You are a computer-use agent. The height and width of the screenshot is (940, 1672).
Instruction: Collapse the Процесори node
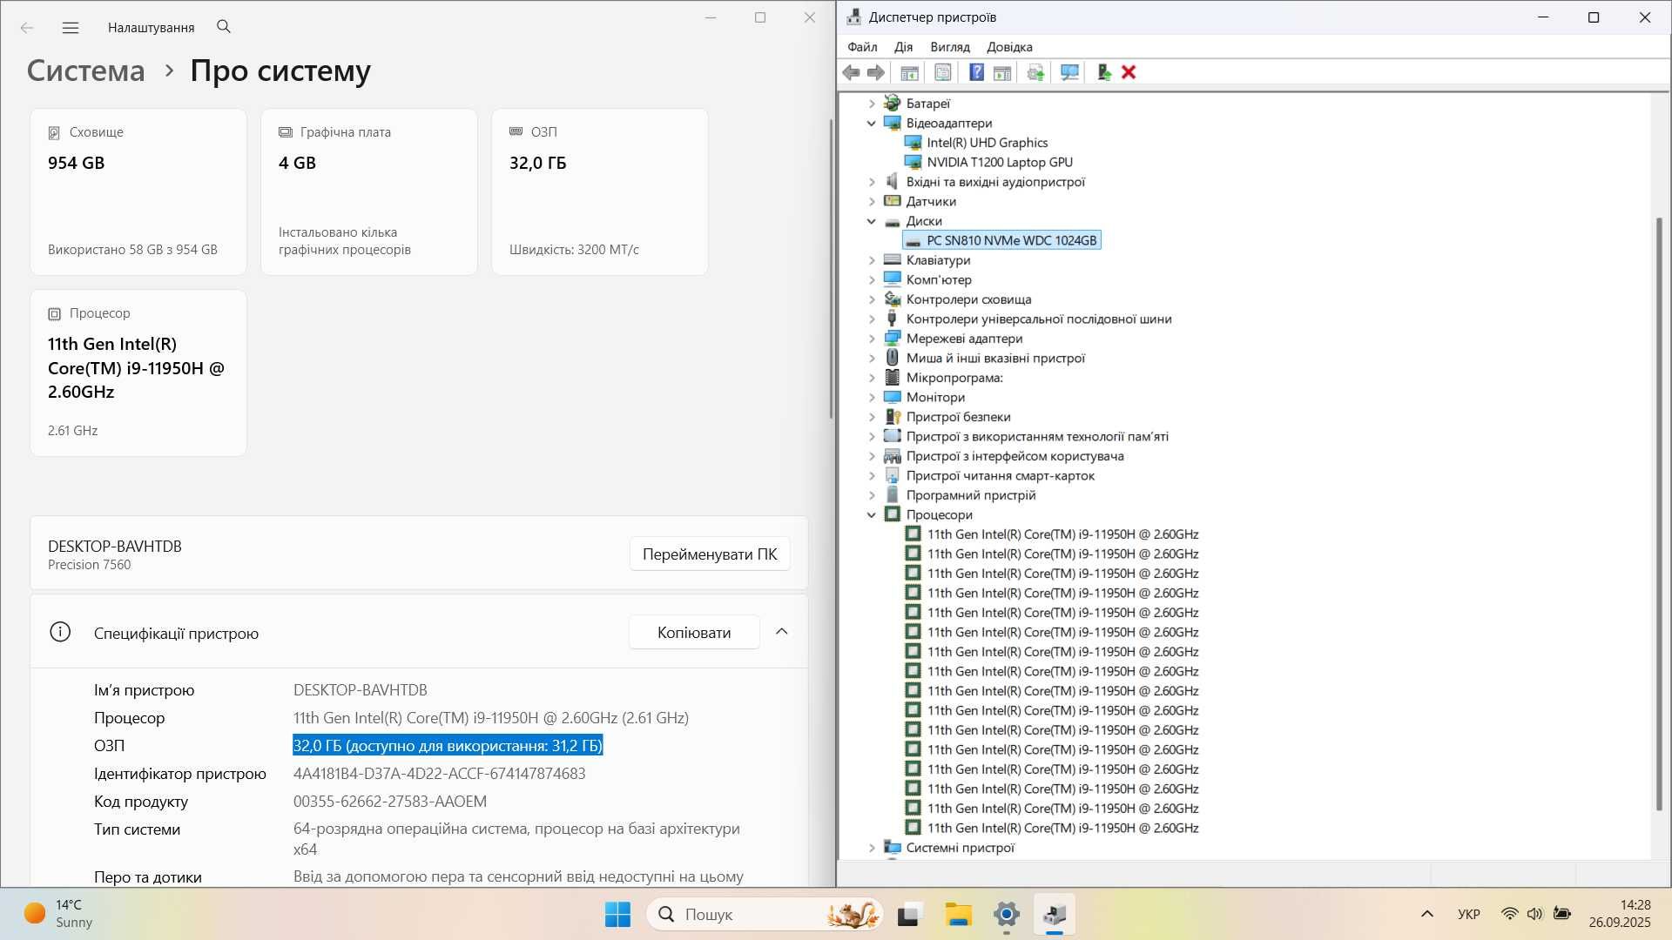pos(872,515)
